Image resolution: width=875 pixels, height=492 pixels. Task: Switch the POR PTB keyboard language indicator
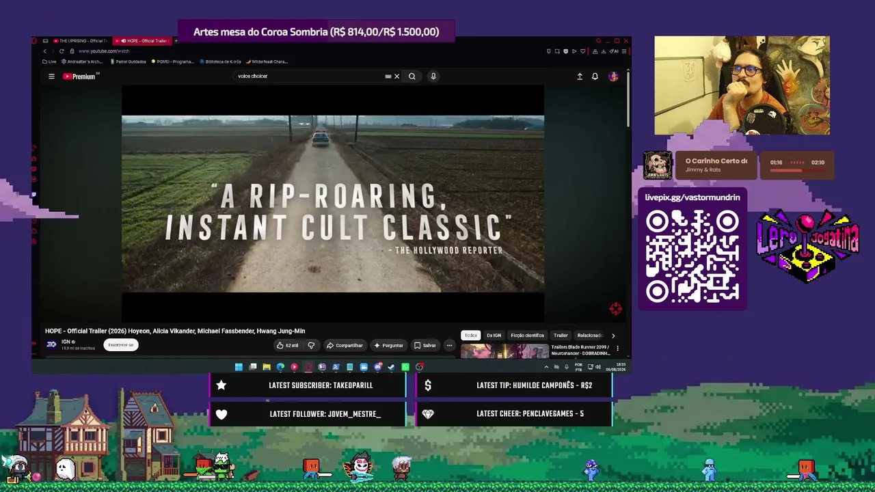pyautogui.click(x=578, y=367)
